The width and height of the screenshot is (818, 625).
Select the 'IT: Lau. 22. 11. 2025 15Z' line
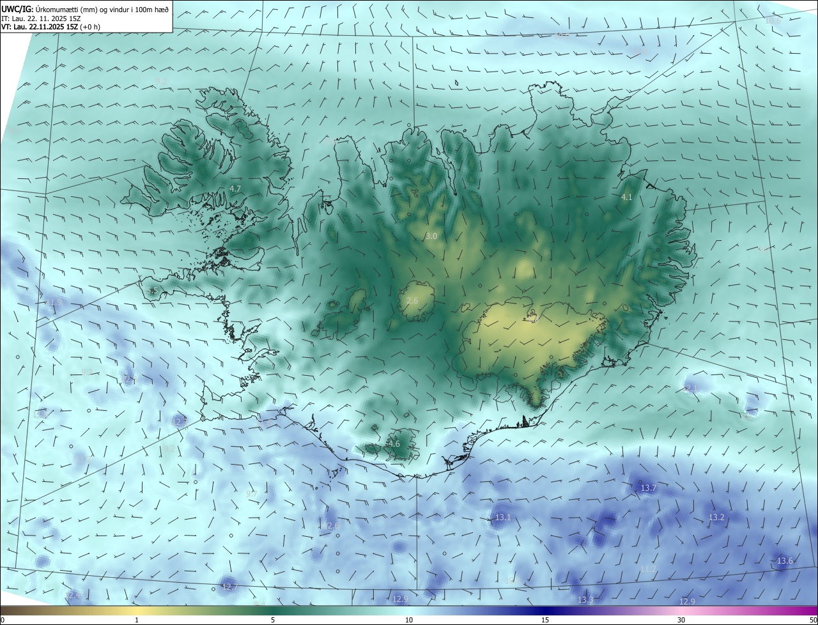tap(40, 19)
